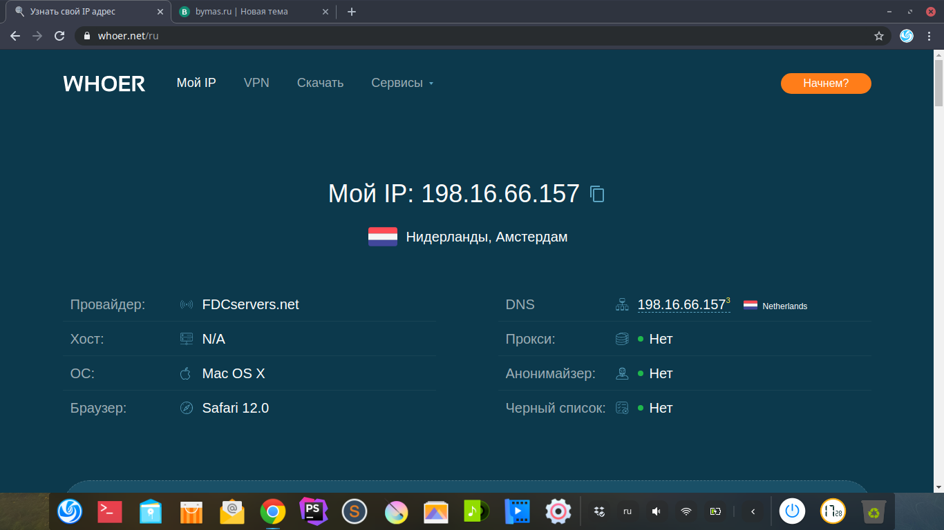Launch Google Chrome from the dock
944x530 pixels.
click(x=273, y=511)
